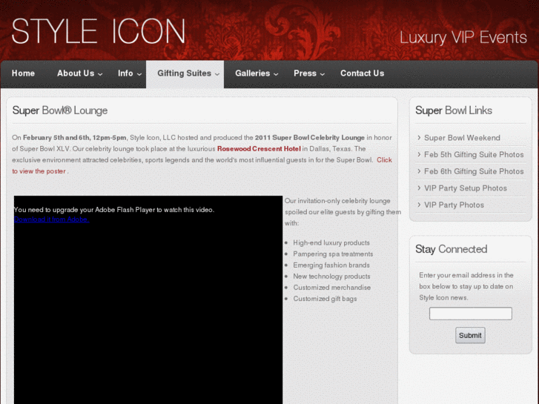Screen dimensions: 539x404
Task: Click the New technology products item
Action: pyautogui.click(x=331, y=276)
